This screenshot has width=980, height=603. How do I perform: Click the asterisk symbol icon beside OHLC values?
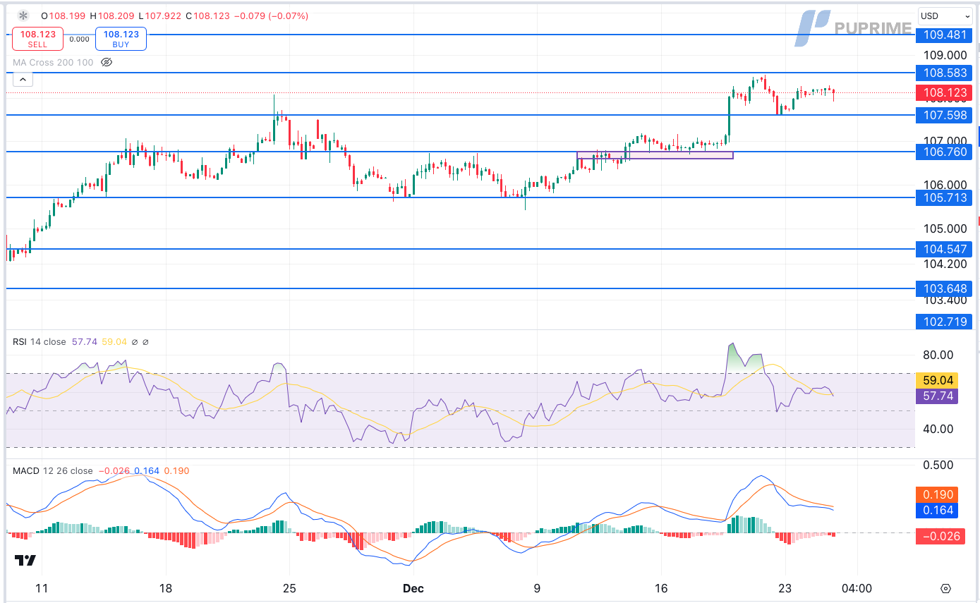(x=23, y=16)
